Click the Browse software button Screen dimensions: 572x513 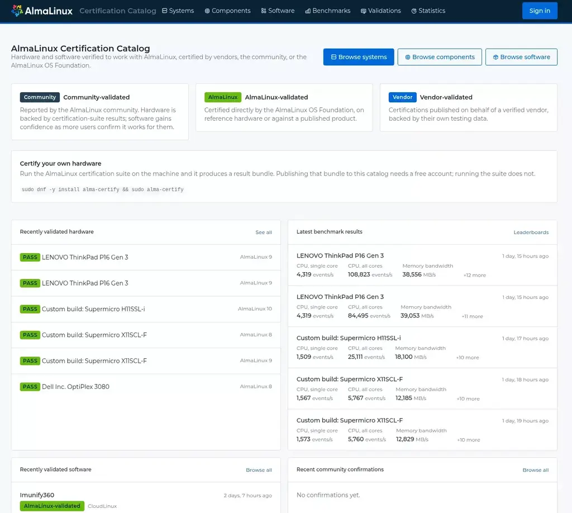(x=521, y=57)
